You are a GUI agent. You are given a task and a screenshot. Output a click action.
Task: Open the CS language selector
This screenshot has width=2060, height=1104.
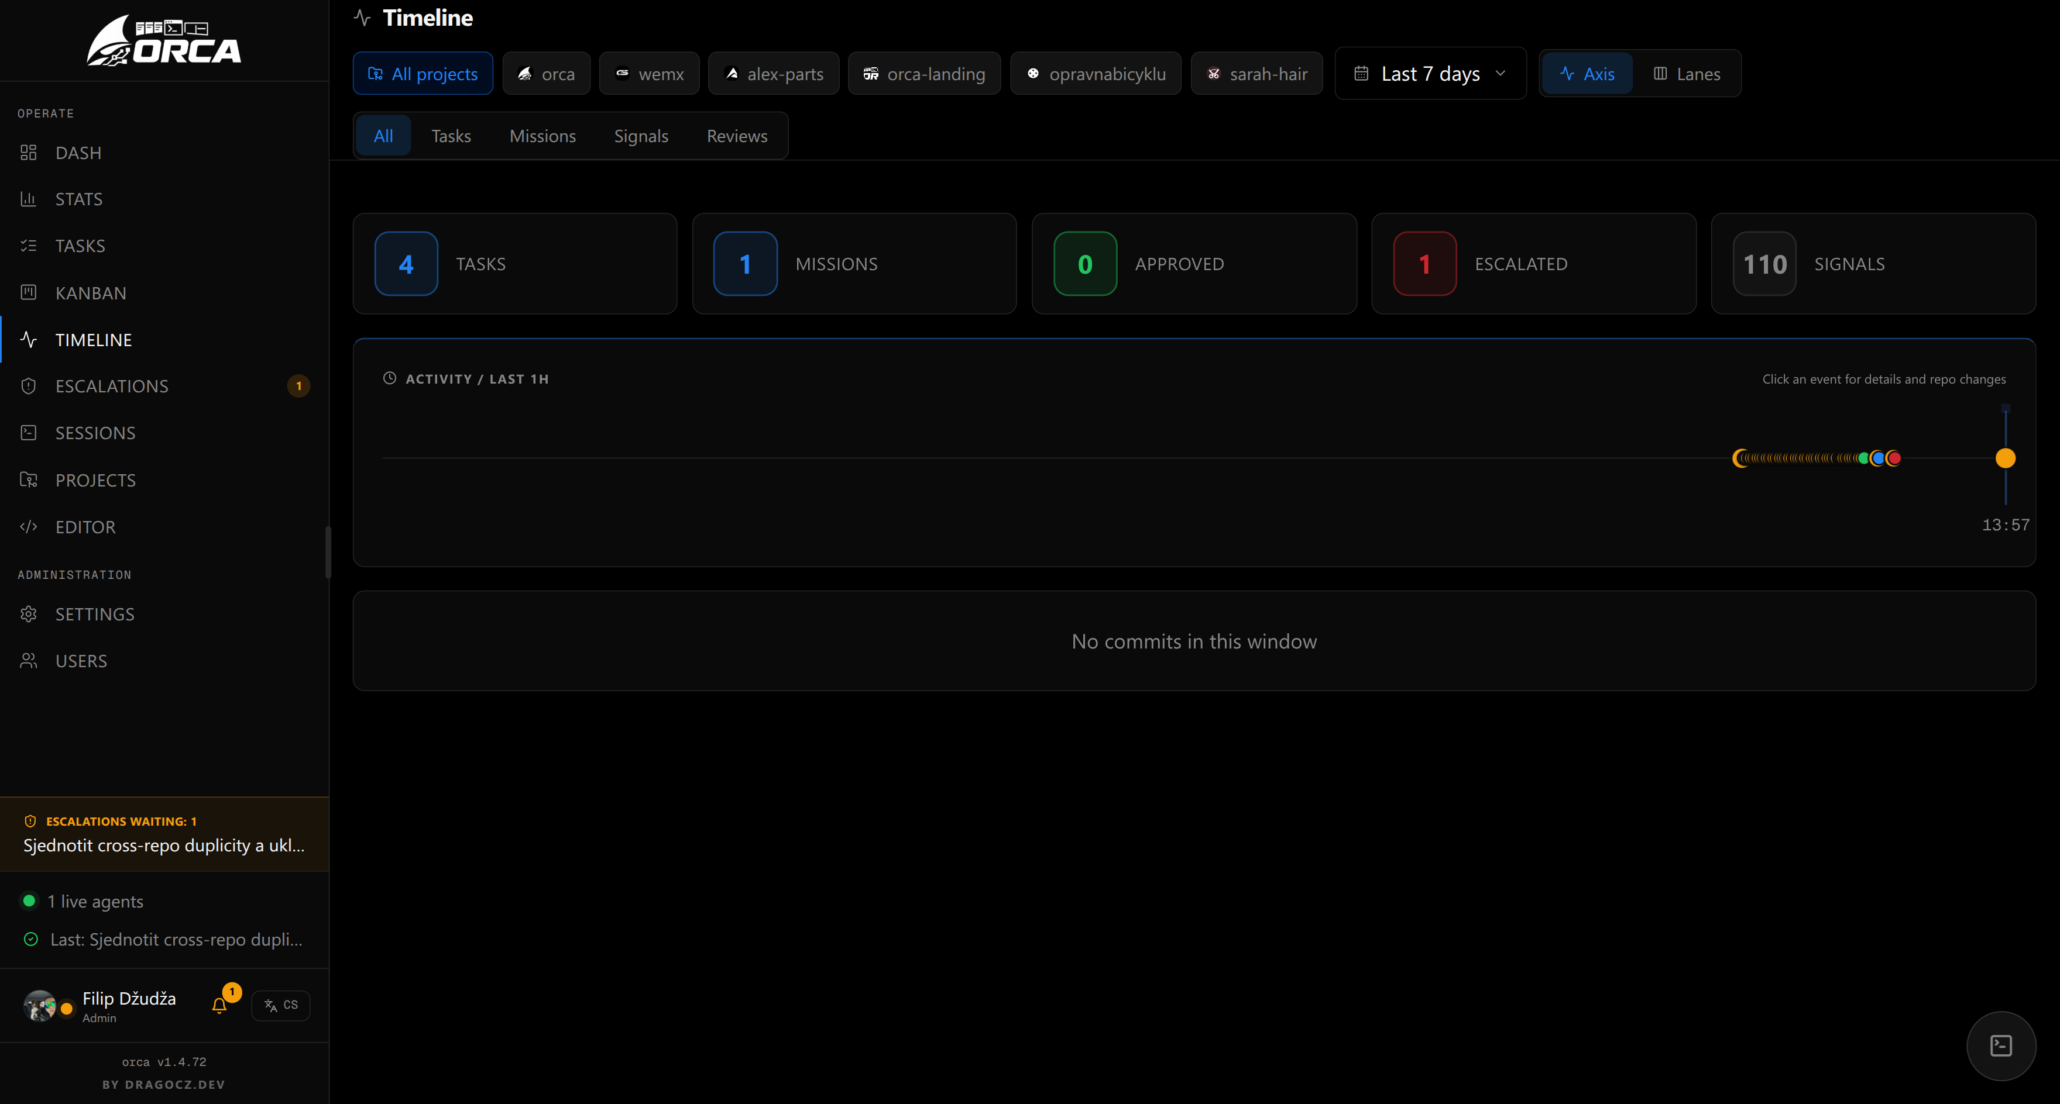coord(281,1006)
